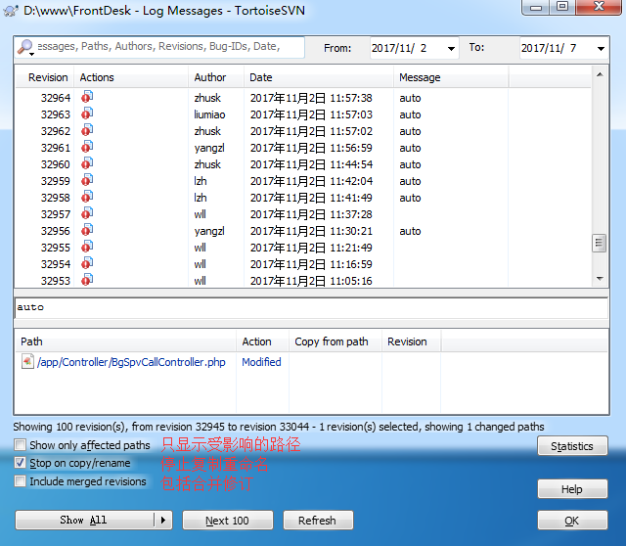Image resolution: width=626 pixels, height=546 pixels.
Task: Select revision 32963 by liumiao
Action: pyautogui.click(x=302, y=114)
